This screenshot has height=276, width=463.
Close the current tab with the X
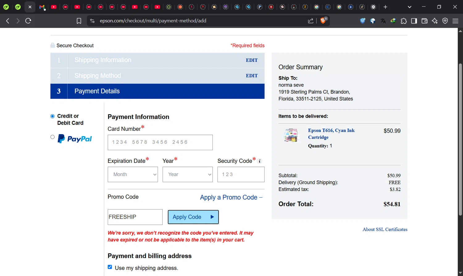30,7
